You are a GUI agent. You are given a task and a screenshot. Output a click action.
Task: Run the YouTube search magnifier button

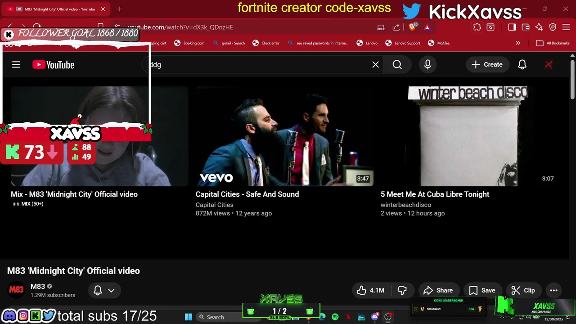click(x=397, y=65)
